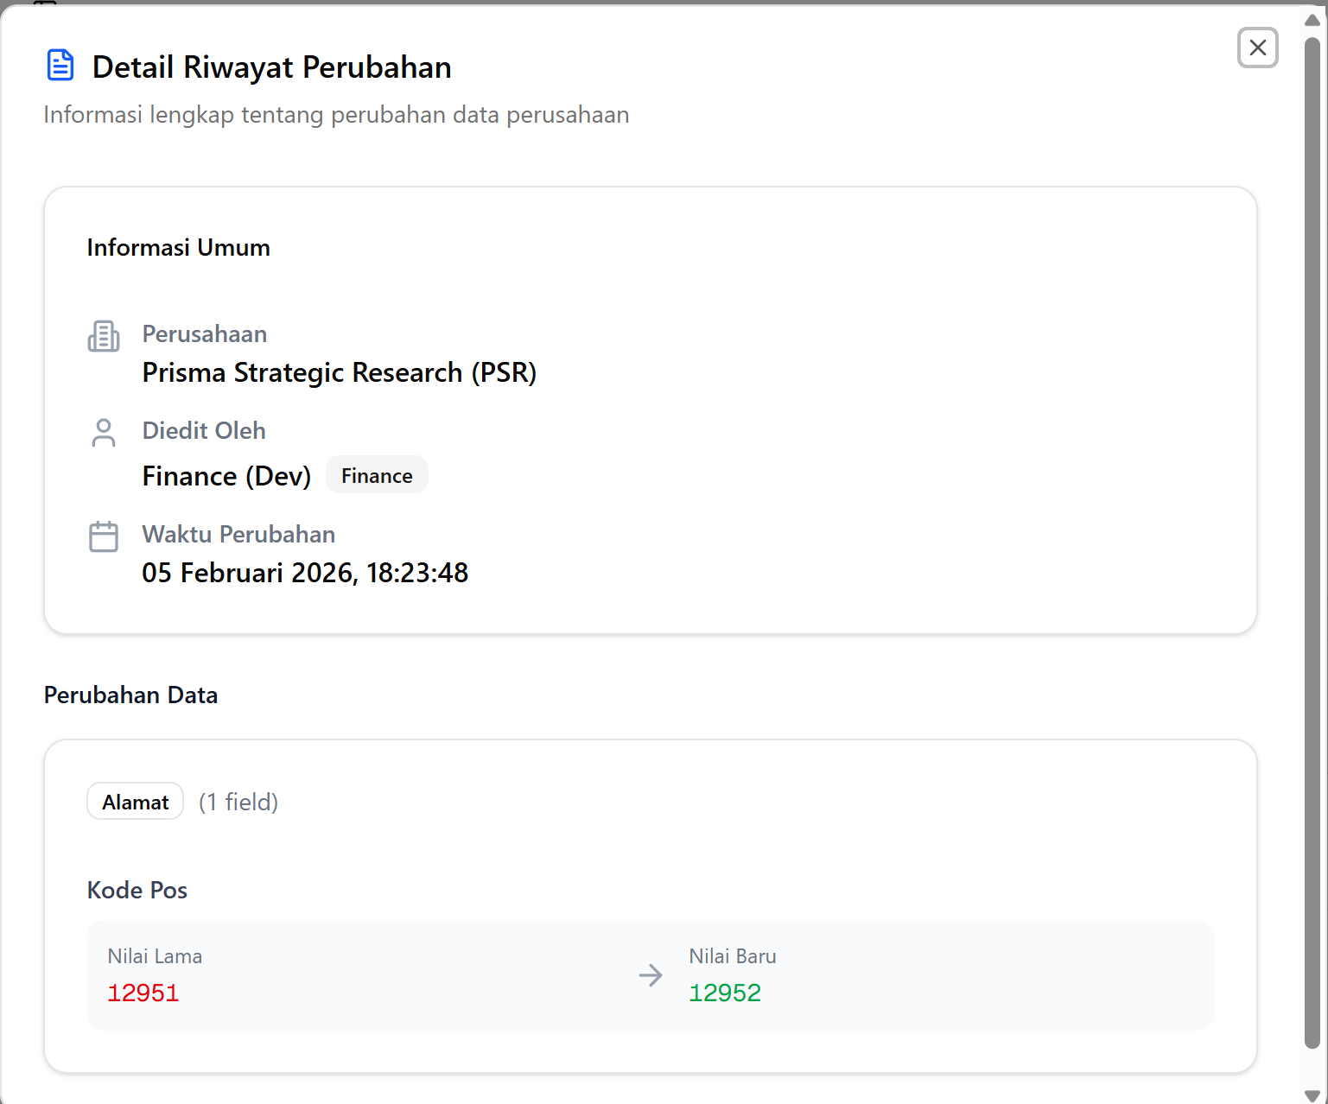Click the Informasi Umum section heading
This screenshot has width=1328, height=1104.
178,248
